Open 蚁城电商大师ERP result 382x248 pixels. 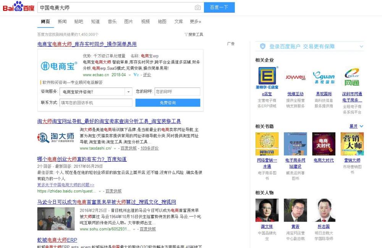57,240
